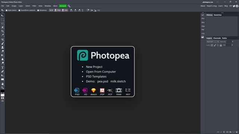Click Report a bug link
The width and height of the screenshot is (239, 134).
[x=212, y=6]
